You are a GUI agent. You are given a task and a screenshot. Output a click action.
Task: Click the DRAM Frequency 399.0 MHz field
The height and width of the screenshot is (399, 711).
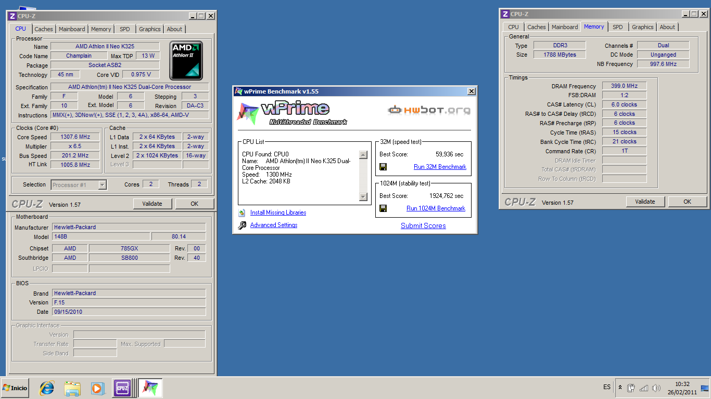625,86
